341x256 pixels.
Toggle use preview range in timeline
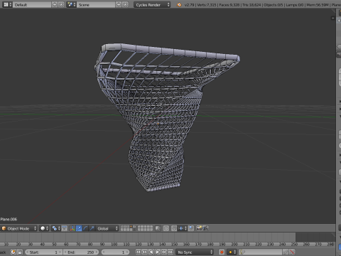13,252
